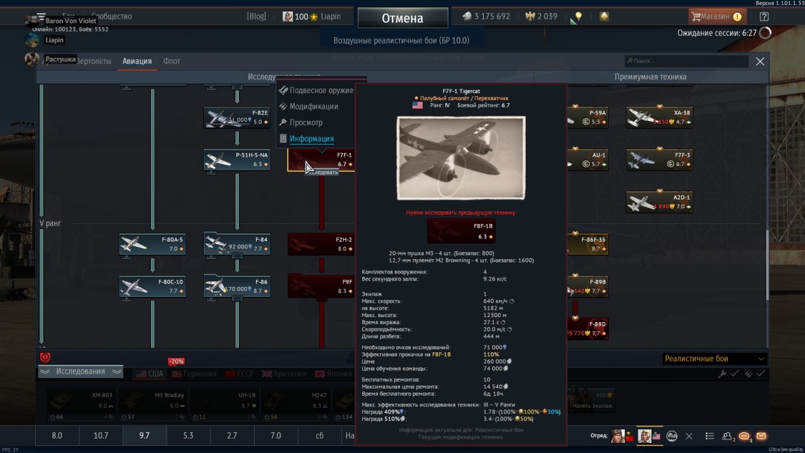The height and width of the screenshot is (453, 805).
Task: Click the squad voice chat headset icon
Action: 672,436
